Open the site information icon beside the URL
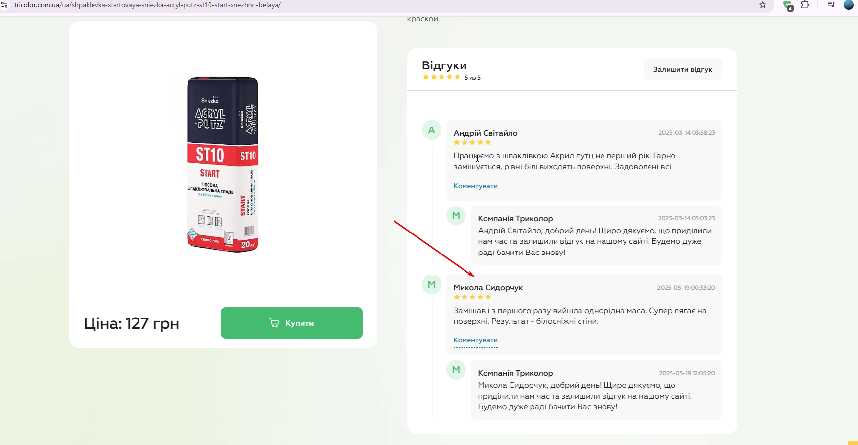The image size is (858, 445). [4, 5]
